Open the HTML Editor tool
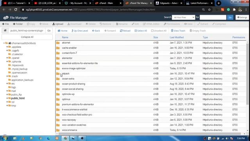Image resolution: width=250 pixels, height=141 pixels. click(x=151, y=24)
